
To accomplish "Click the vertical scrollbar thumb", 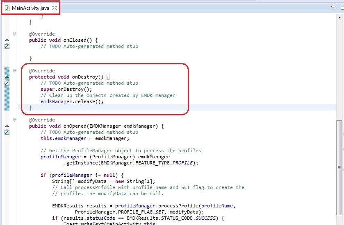I will coord(339,164).
